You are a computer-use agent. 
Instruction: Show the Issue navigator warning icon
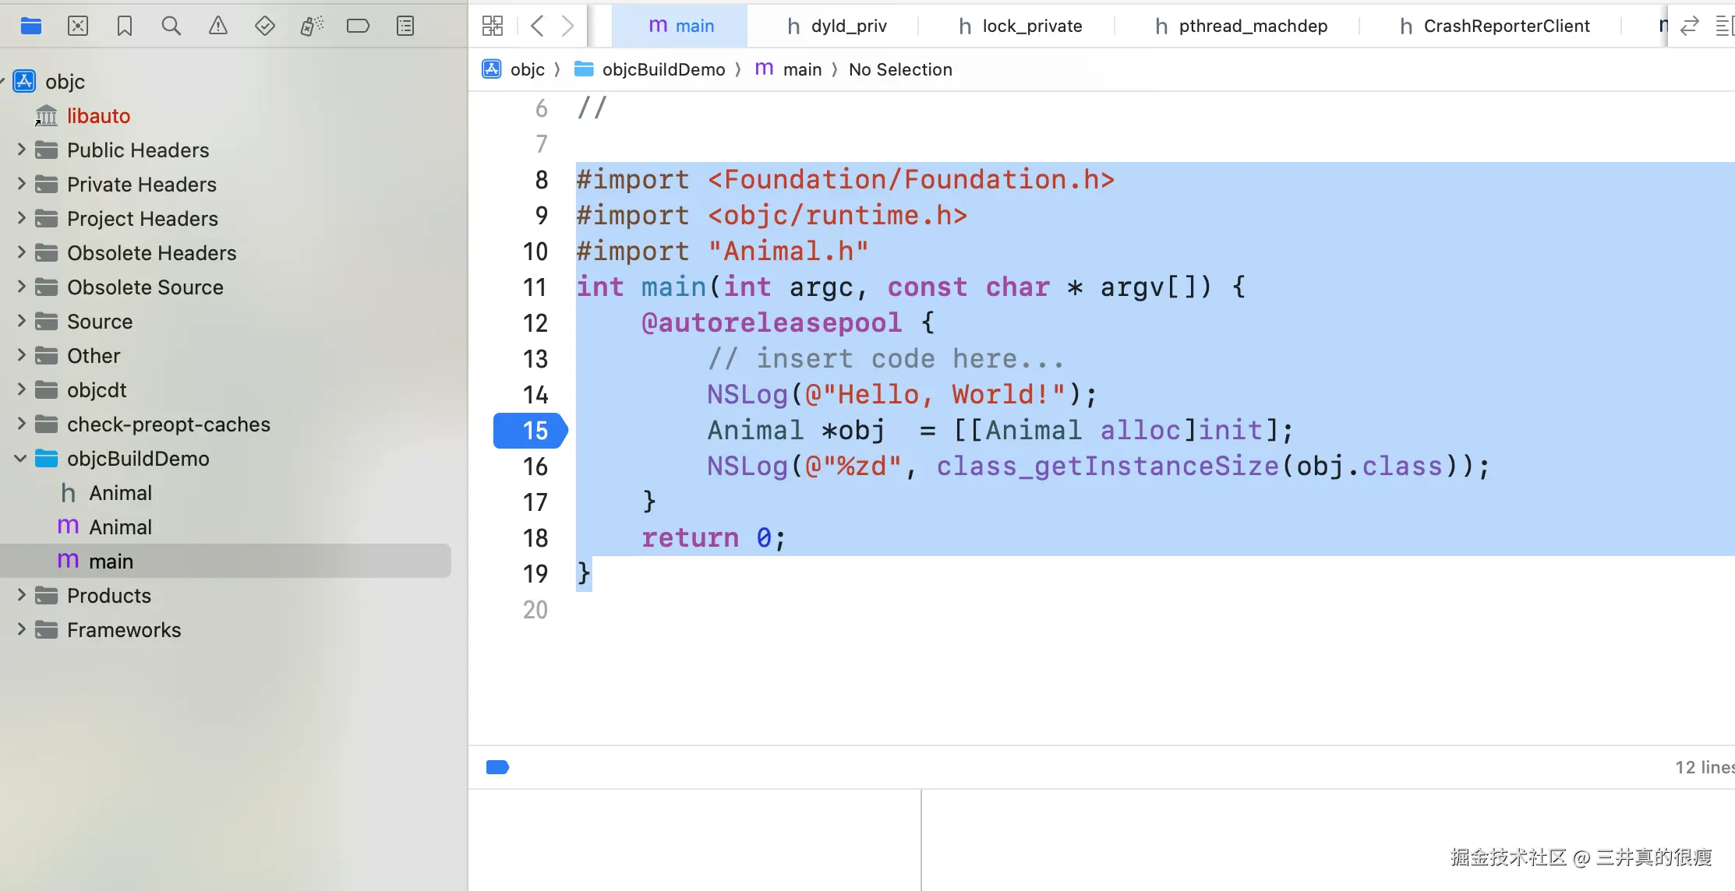tap(218, 26)
